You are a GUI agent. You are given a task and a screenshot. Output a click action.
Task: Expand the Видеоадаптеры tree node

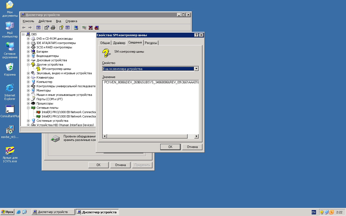click(28, 56)
